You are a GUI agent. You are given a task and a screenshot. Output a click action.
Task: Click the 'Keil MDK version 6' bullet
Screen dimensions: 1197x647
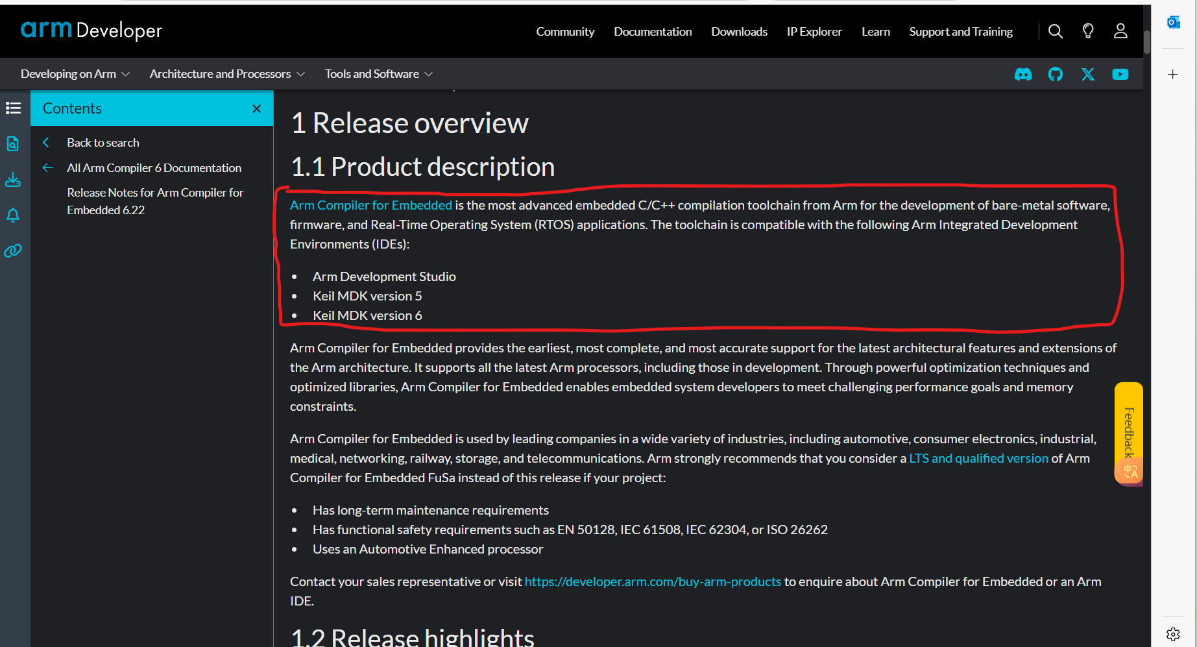coord(367,315)
